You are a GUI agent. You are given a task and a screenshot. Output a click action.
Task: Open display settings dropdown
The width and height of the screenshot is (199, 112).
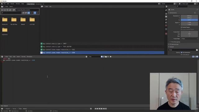tap(31, 13)
